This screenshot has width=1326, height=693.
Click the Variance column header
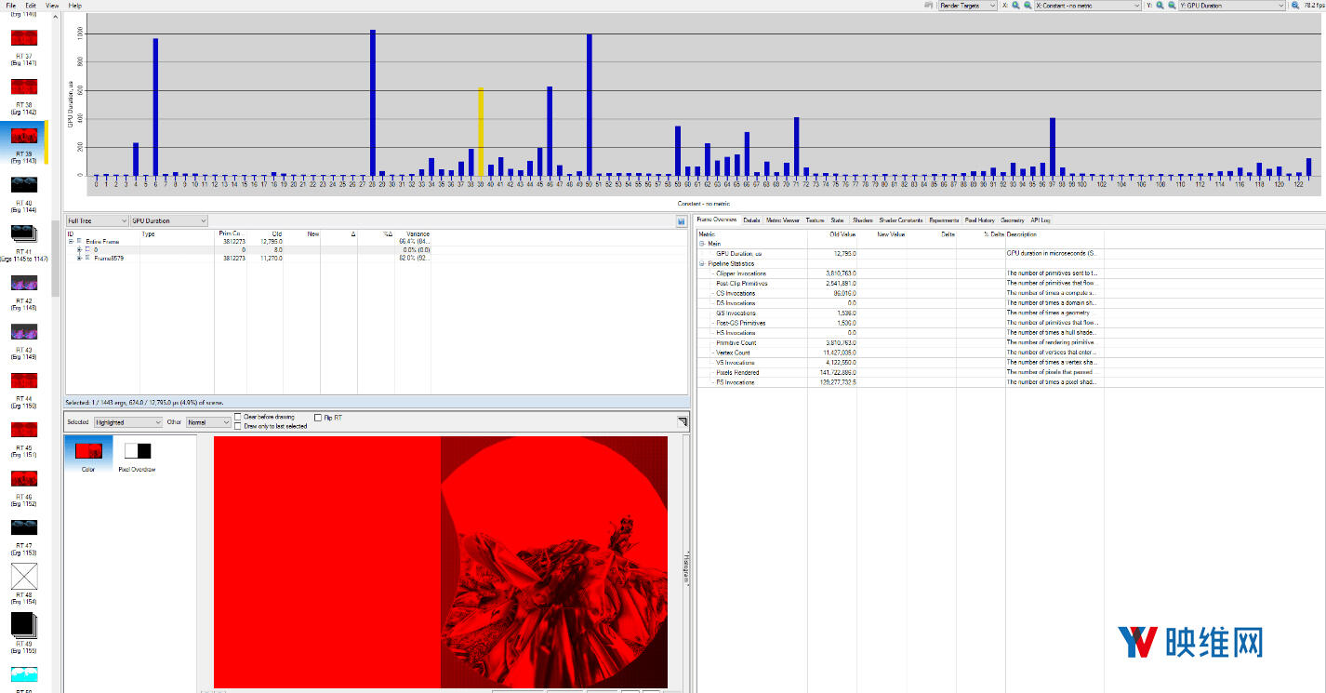coord(418,233)
